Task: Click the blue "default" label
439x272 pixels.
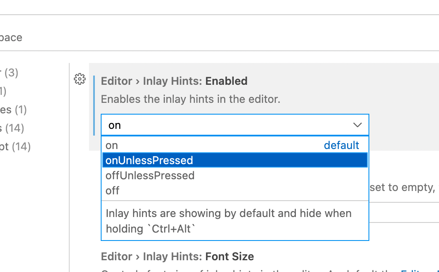Action: 341,145
